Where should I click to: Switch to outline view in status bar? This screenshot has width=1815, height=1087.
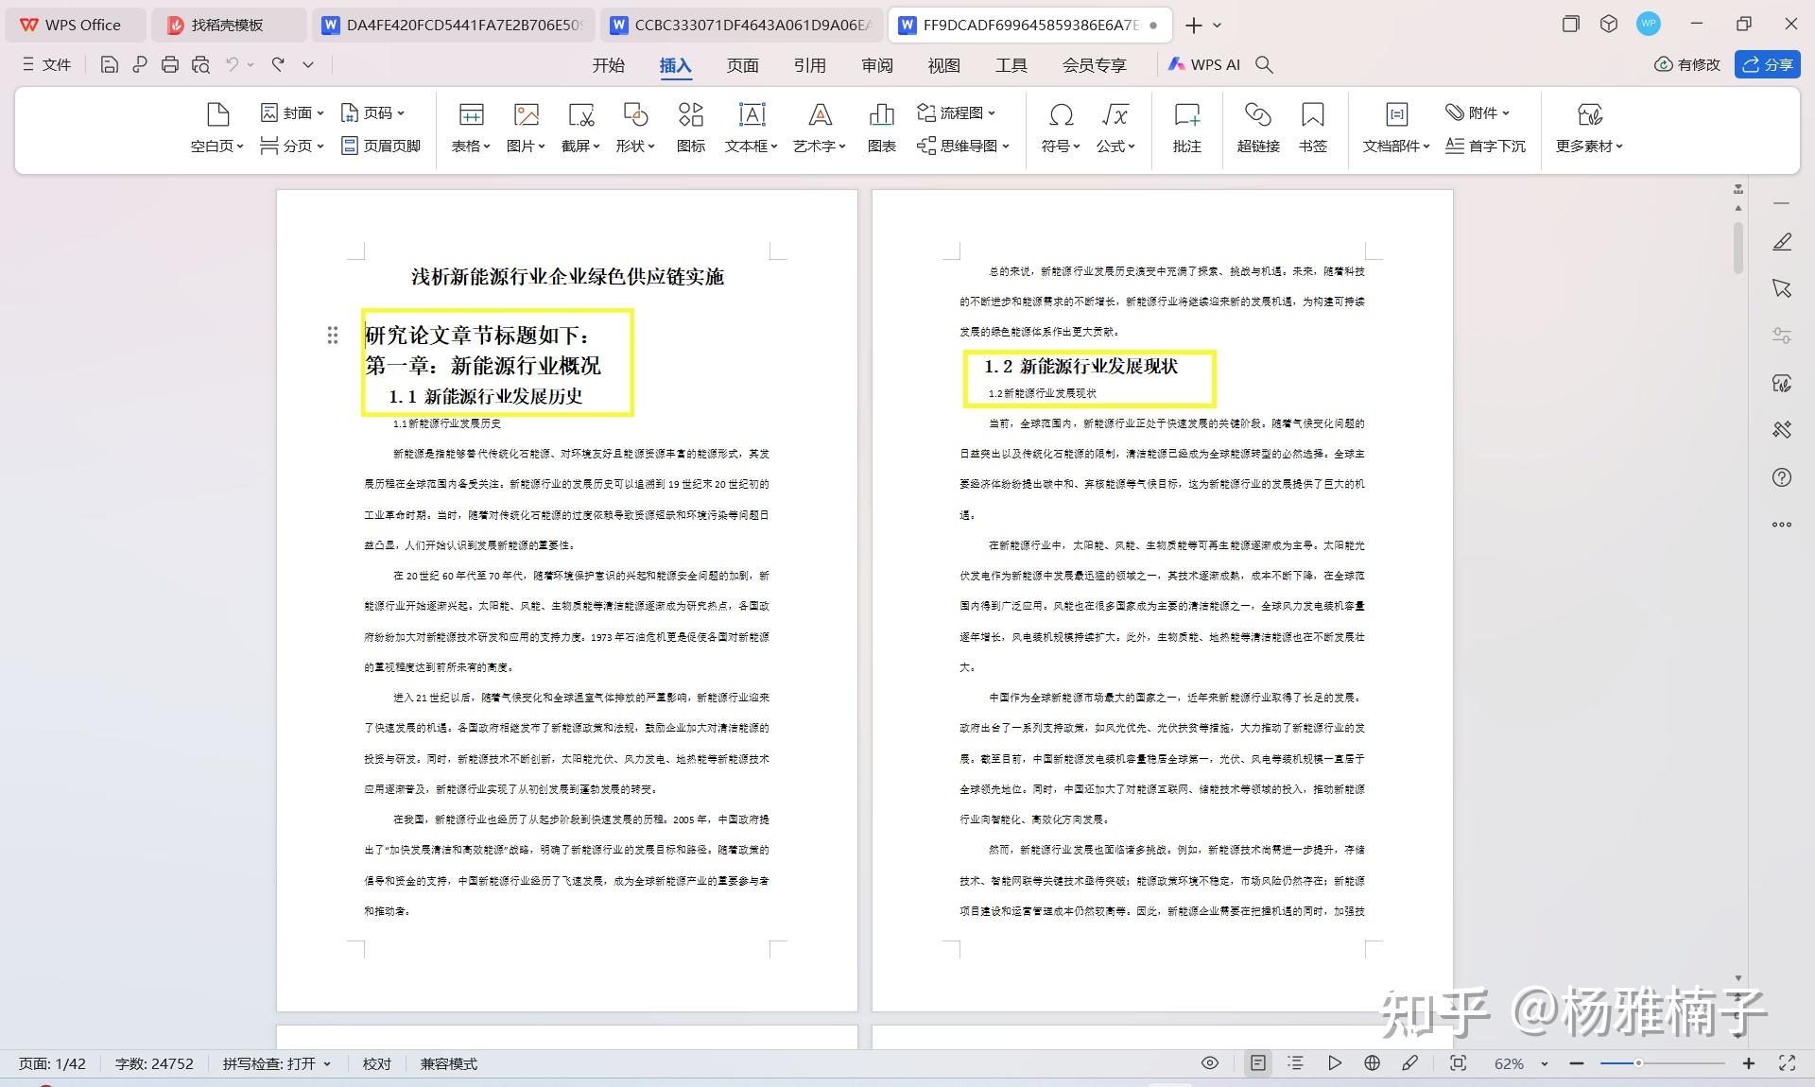(1295, 1063)
